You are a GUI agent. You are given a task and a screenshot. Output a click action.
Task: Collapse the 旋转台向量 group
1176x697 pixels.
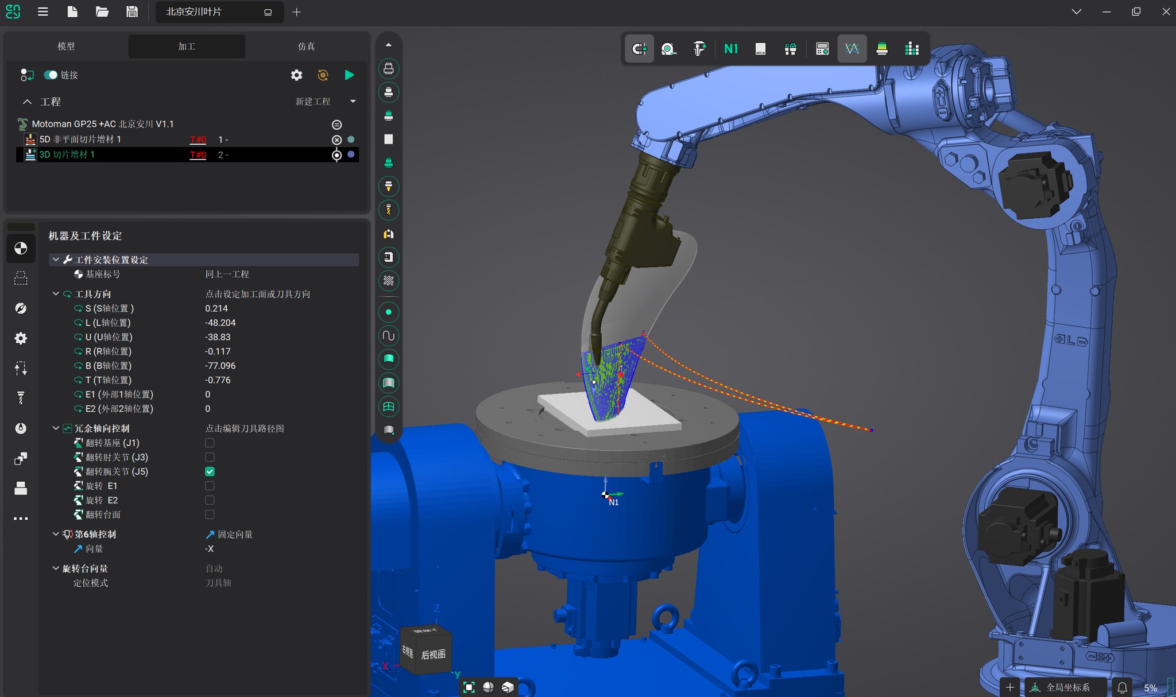[56, 568]
